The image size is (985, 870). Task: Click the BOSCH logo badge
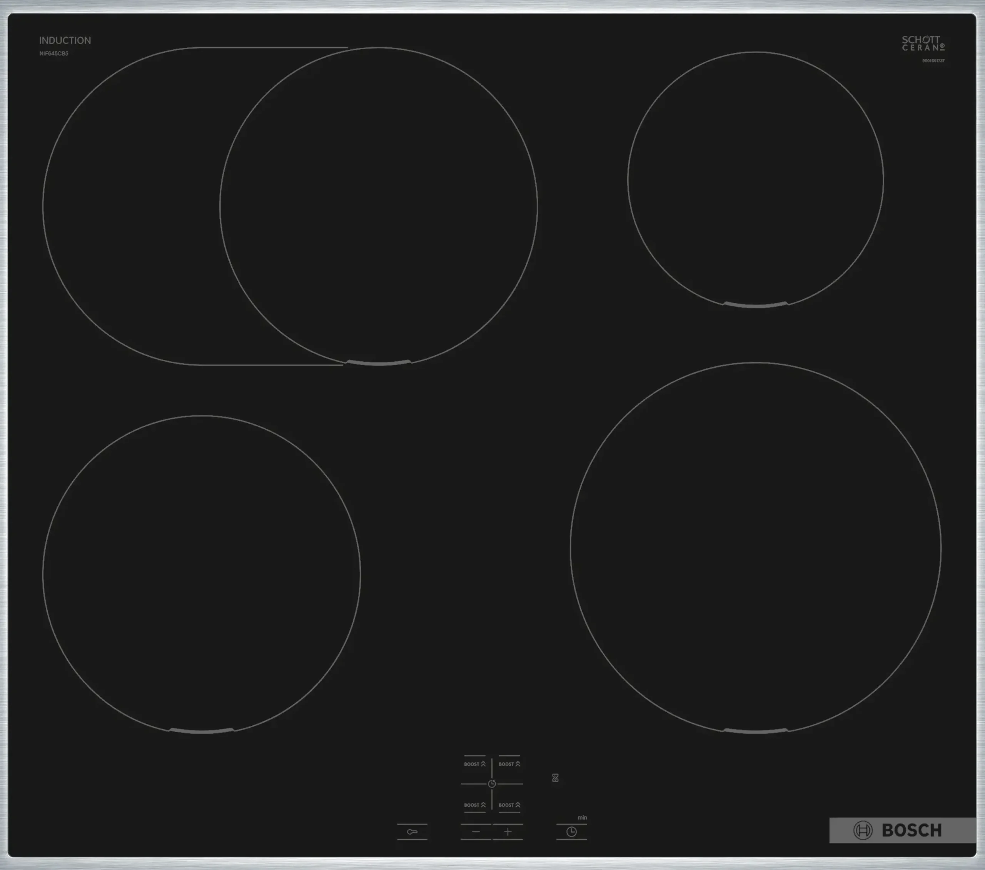[x=903, y=830]
